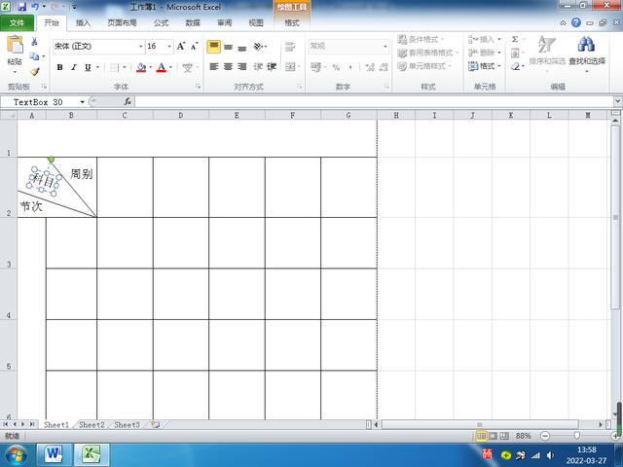Click the Increase Font Size icon

[x=181, y=47]
